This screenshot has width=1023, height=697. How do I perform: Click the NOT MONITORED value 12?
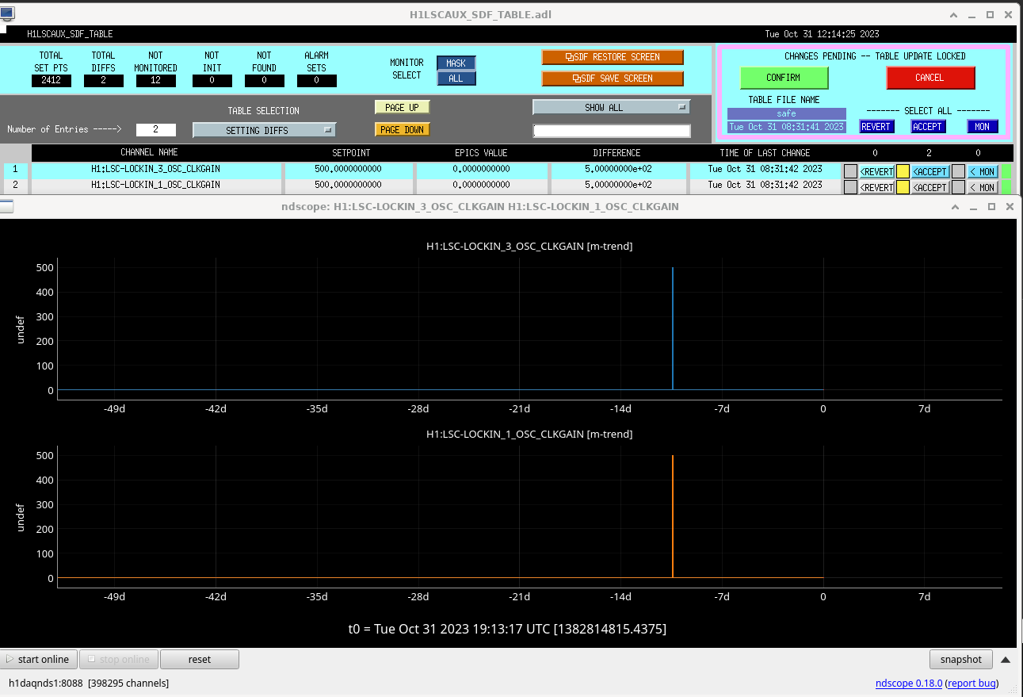pyautogui.click(x=155, y=80)
